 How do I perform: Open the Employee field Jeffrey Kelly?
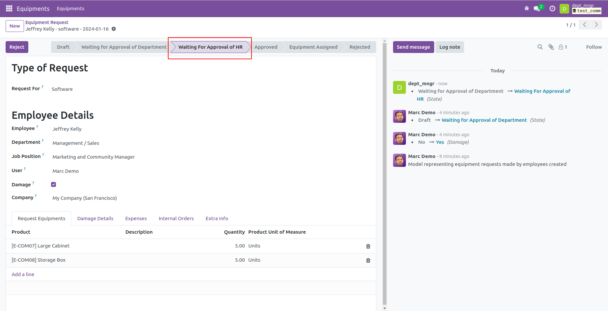(67, 129)
